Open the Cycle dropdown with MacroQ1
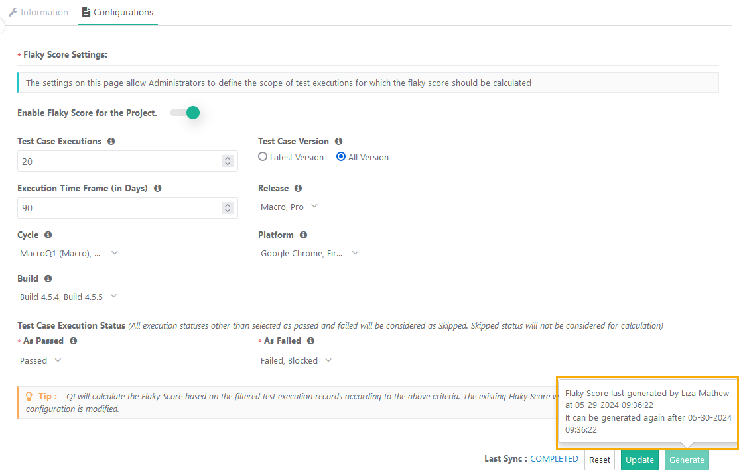Viewport: 739px width, 473px height. click(69, 253)
